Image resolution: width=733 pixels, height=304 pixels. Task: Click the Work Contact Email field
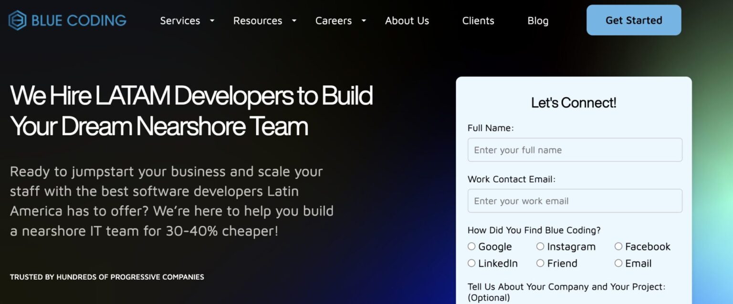[575, 201]
